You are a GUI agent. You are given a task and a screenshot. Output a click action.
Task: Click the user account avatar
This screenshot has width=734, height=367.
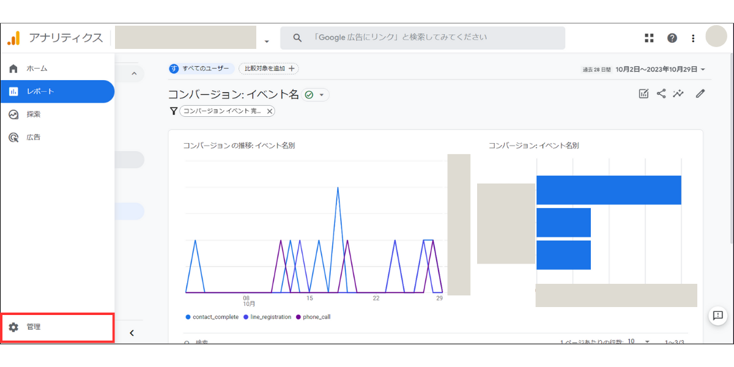[x=716, y=37]
